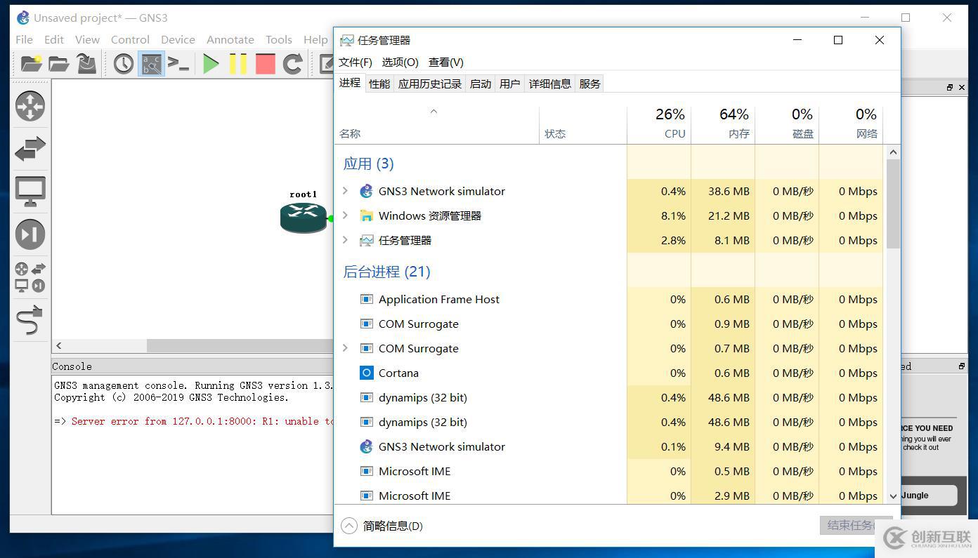Viewport: 978px width, 558px height.
Task: Open snapshot manager clock icon
Action: point(124,64)
